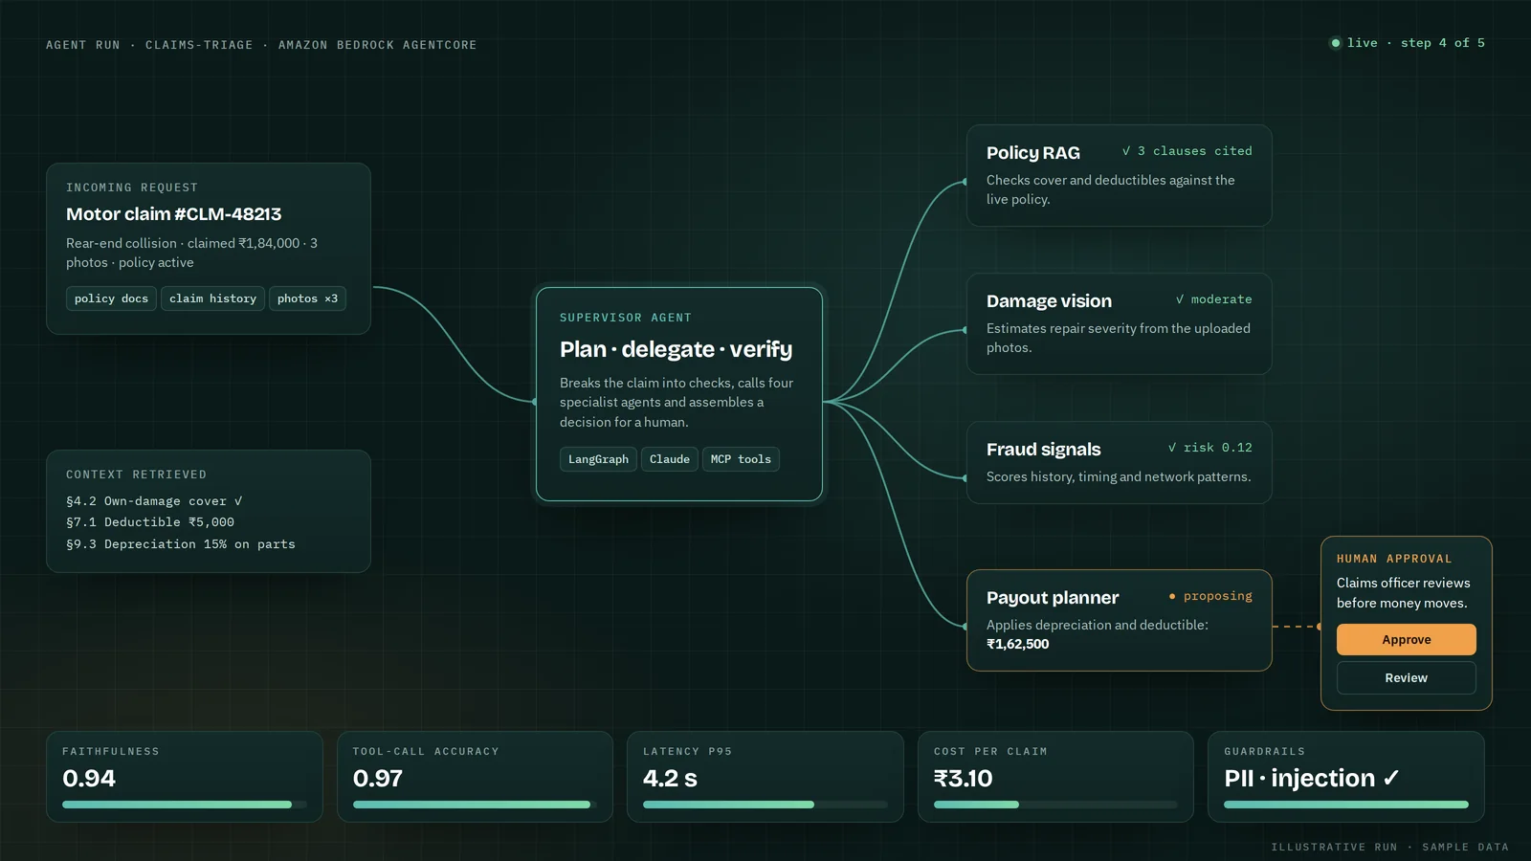Click the LangGraph chip
The width and height of the screenshot is (1531, 861).
[x=598, y=459]
